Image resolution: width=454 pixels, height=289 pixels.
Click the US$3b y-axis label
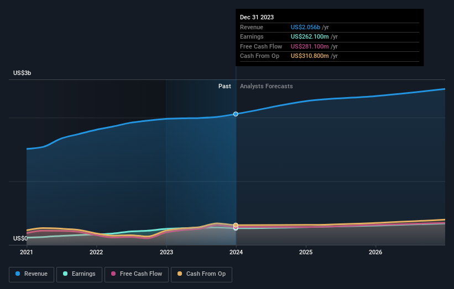tap(22, 73)
